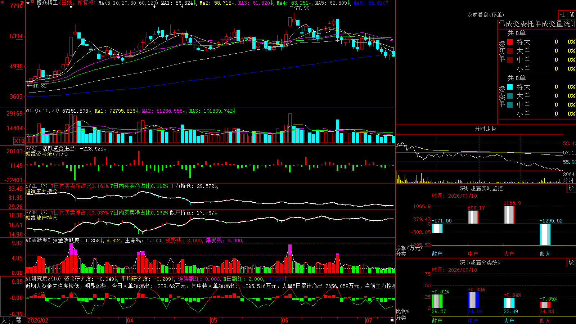This screenshot has width=576, height=324.
Task: Click the 800.17 中户 bar in the realtime monitor
Action: pos(473,217)
